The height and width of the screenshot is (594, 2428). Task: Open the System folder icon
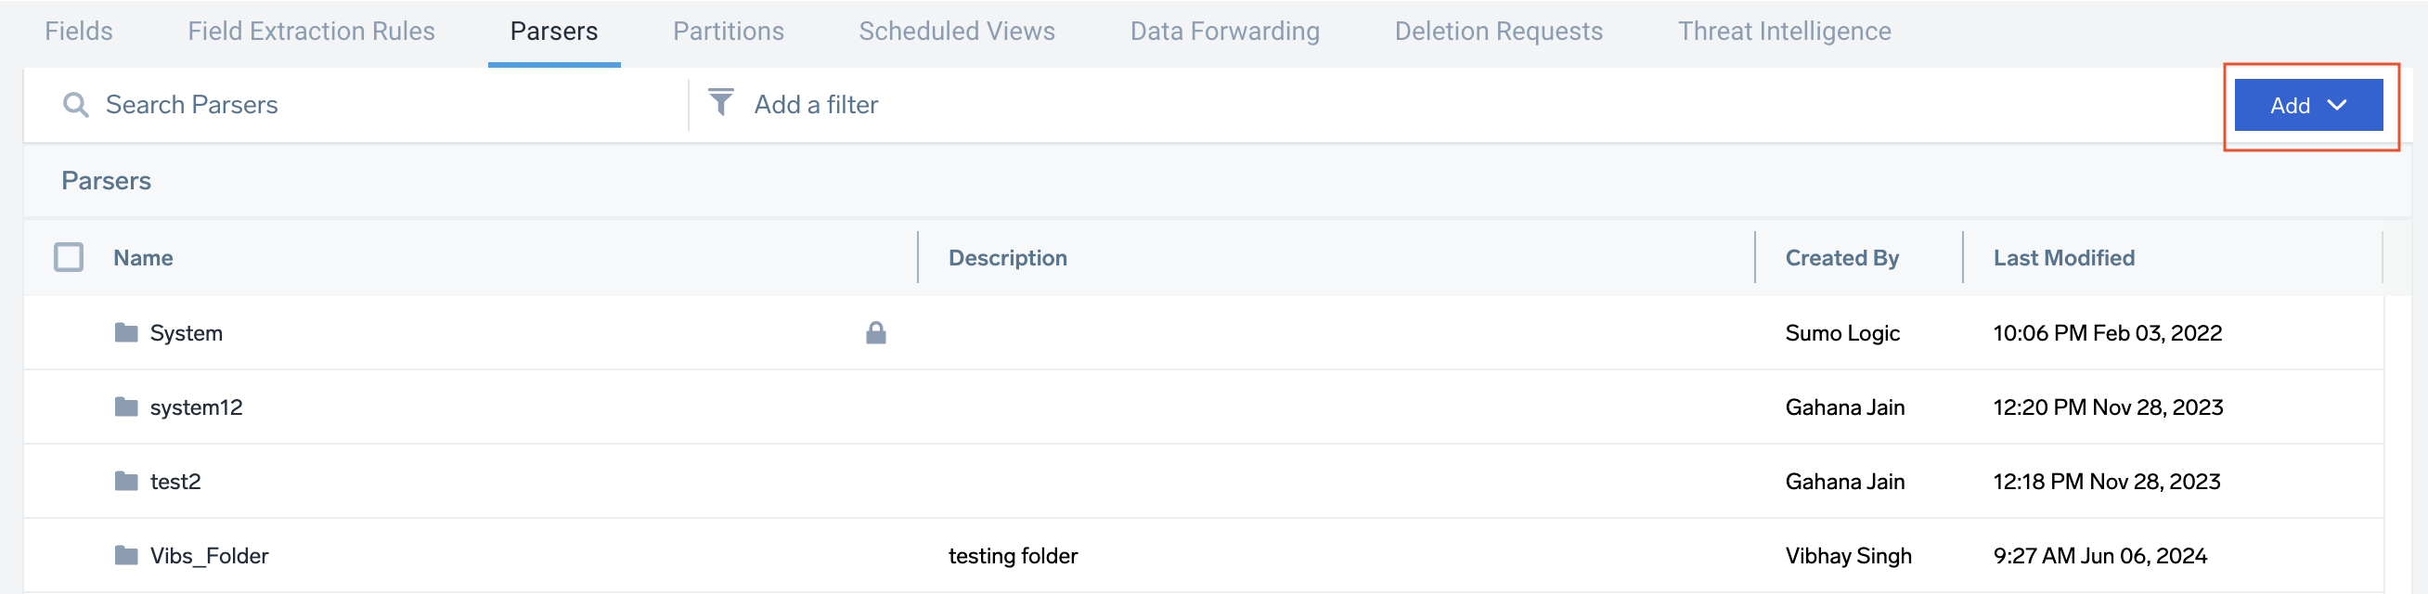pyautogui.click(x=125, y=332)
